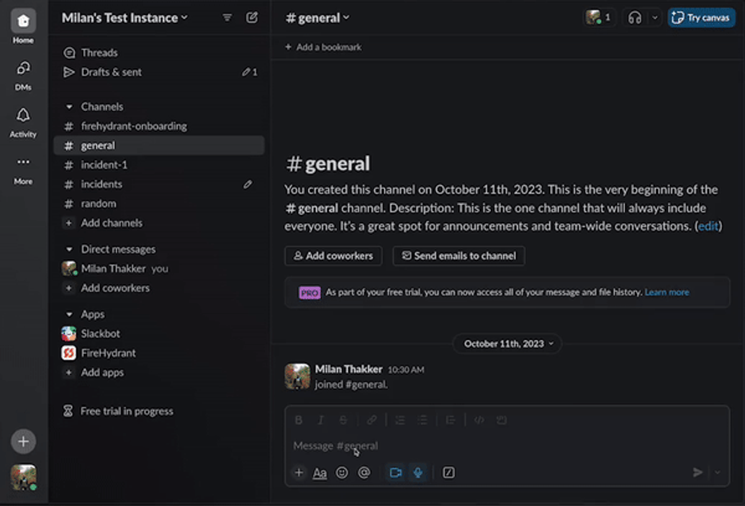The height and width of the screenshot is (506, 745).
Task: Toggle ordered list formatting
Action: point(400,420)
